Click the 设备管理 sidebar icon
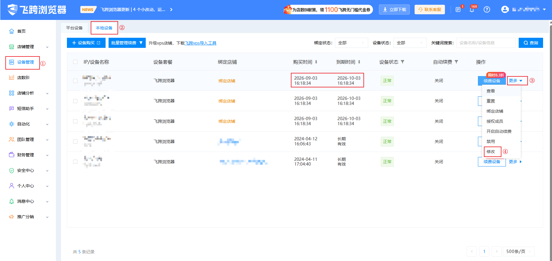This screenshot has width=552, height=261. [x=12, y=62]
